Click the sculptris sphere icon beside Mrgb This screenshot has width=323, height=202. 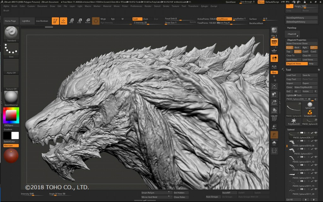tap(96, 21)
